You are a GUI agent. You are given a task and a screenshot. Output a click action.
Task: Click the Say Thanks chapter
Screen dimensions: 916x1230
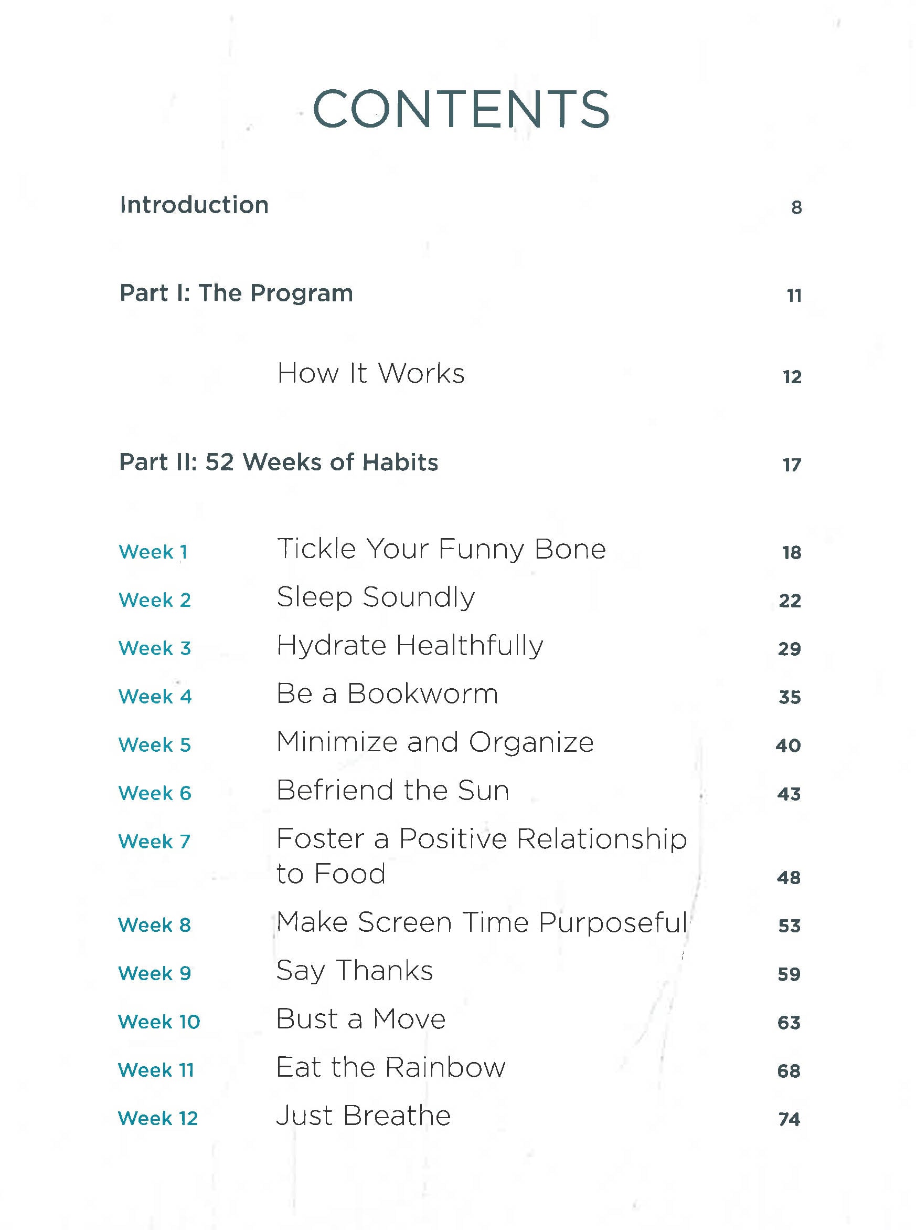[354, 971]
